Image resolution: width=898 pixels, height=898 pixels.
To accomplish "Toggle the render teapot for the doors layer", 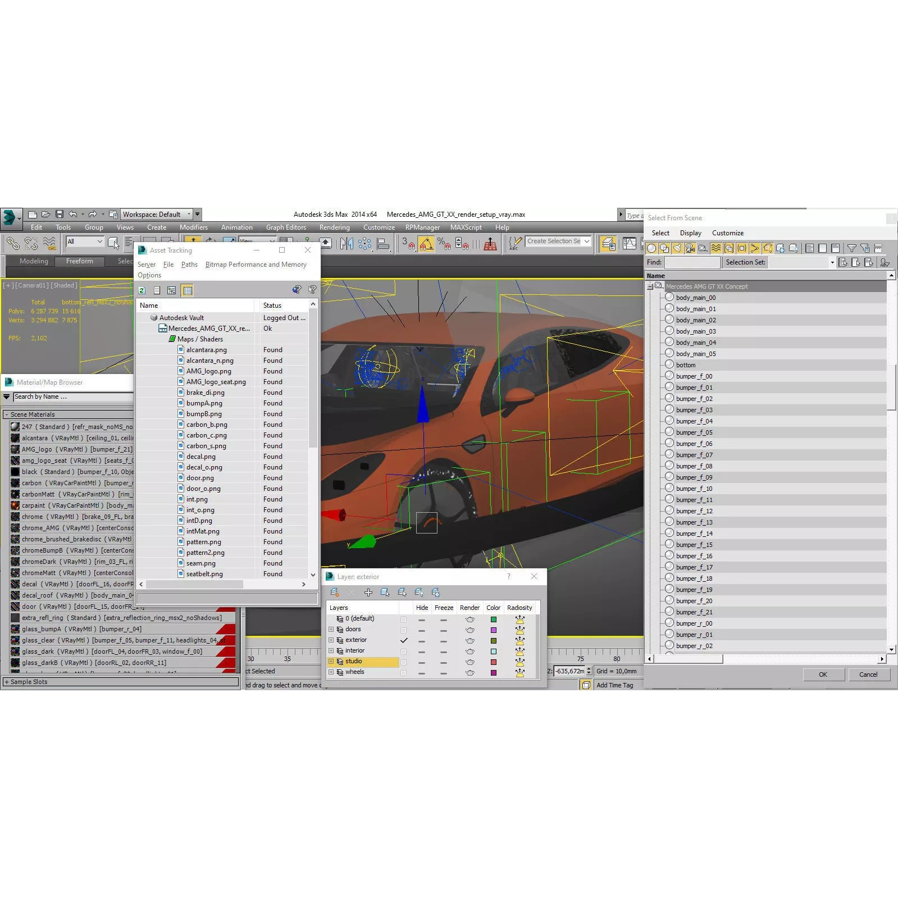I will click(x=470, y=630).
